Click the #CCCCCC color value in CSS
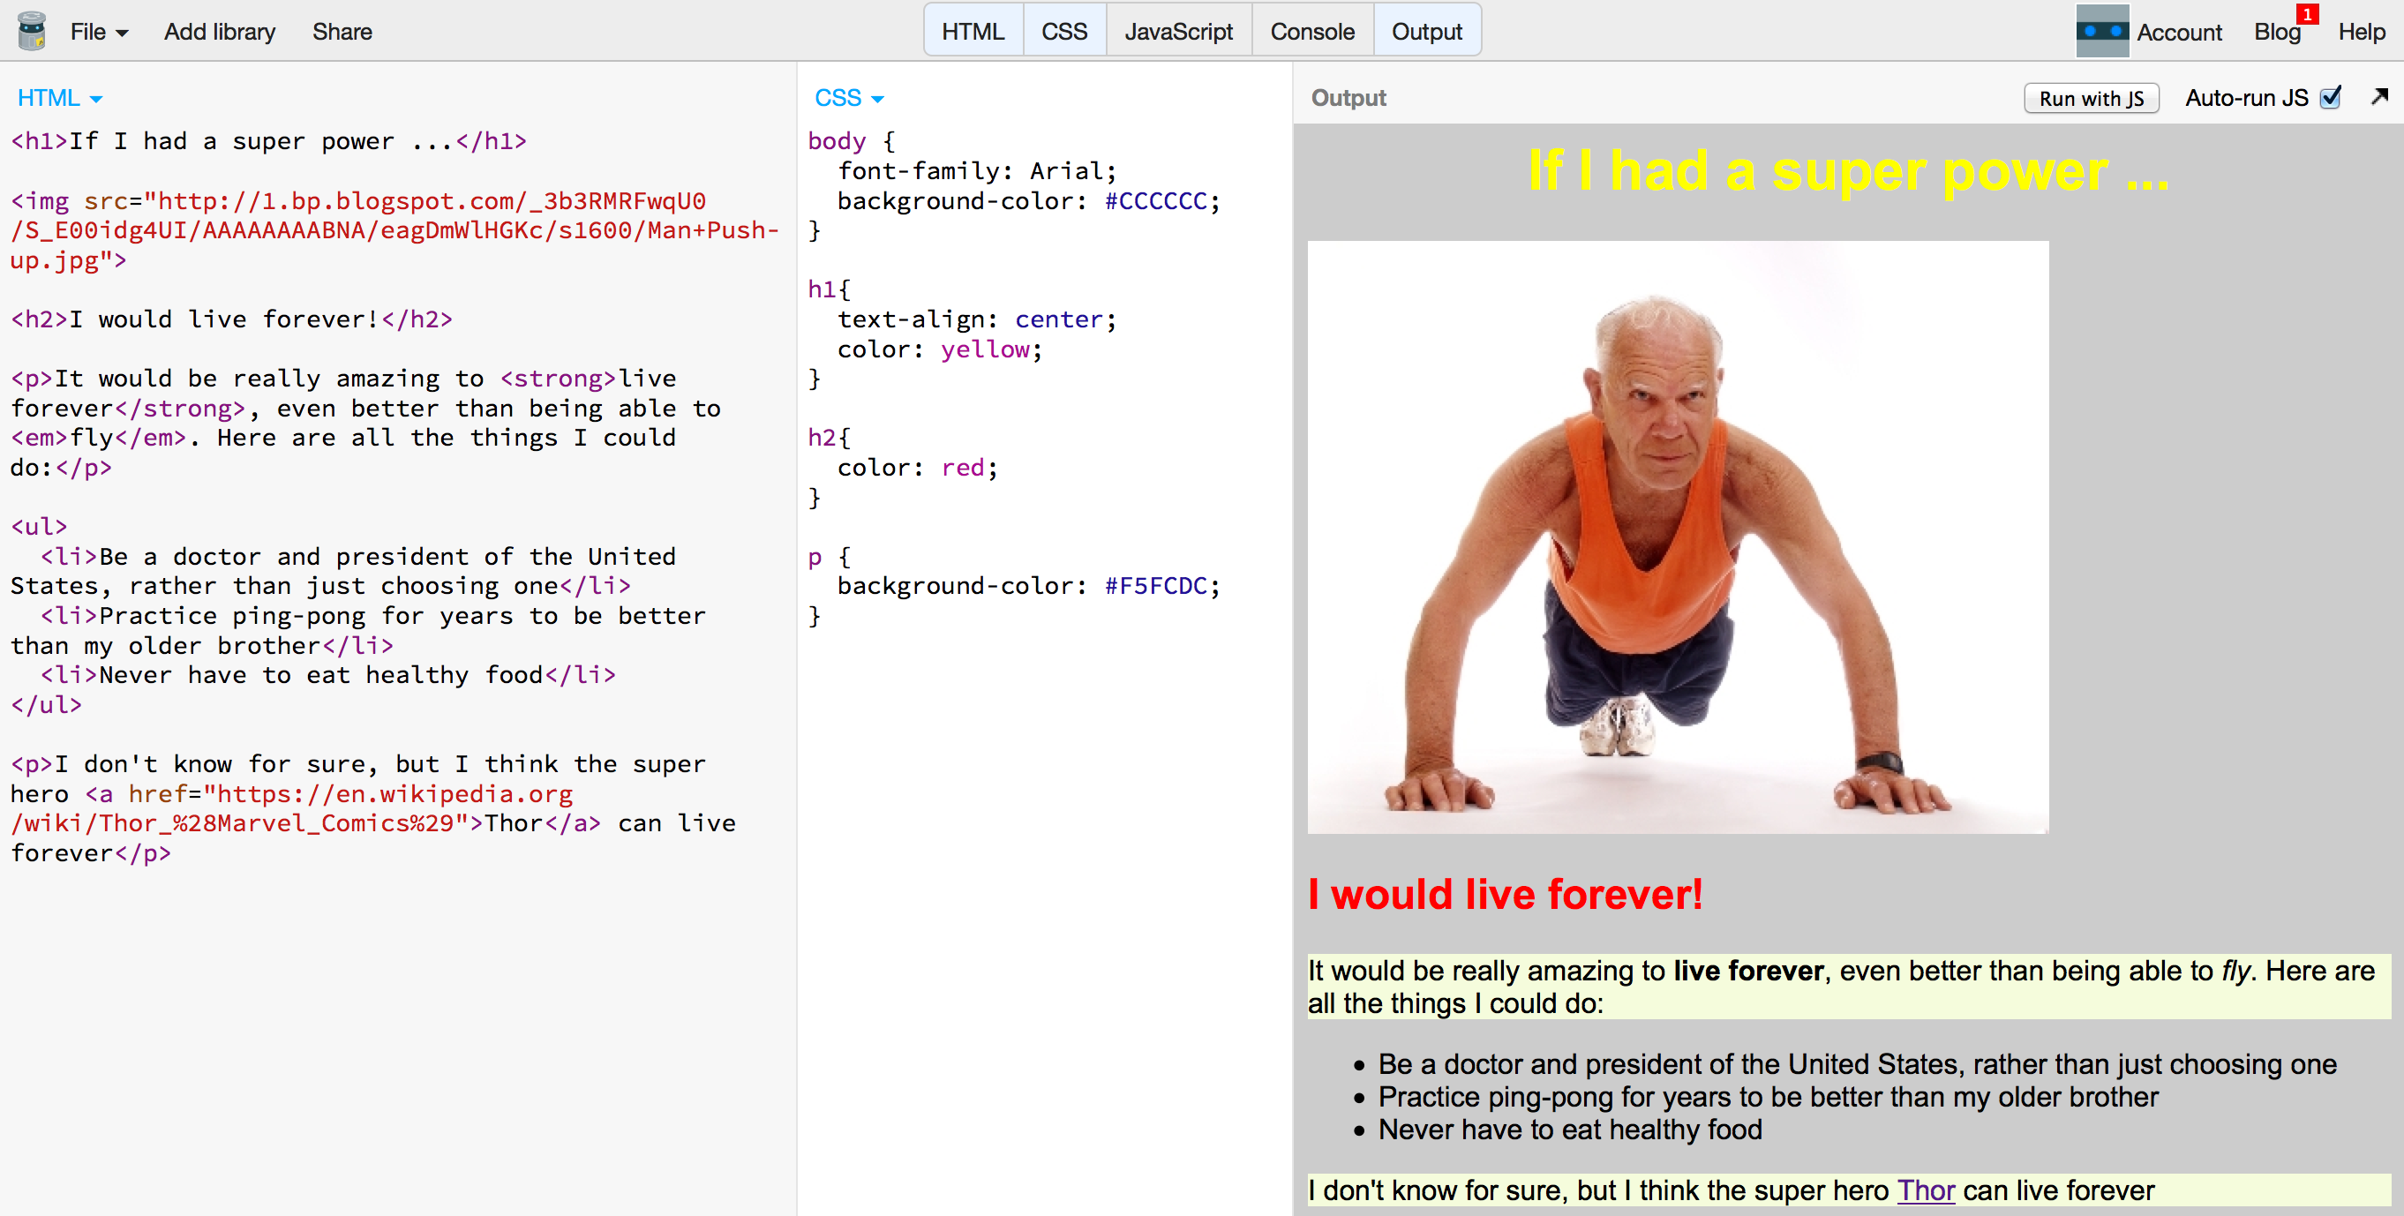This screenshot has height=1216, width=2404. click(x=1155, y=200)
